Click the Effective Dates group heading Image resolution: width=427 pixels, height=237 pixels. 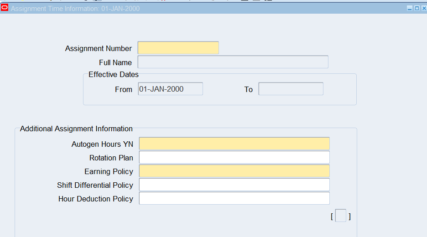(113, 74)
